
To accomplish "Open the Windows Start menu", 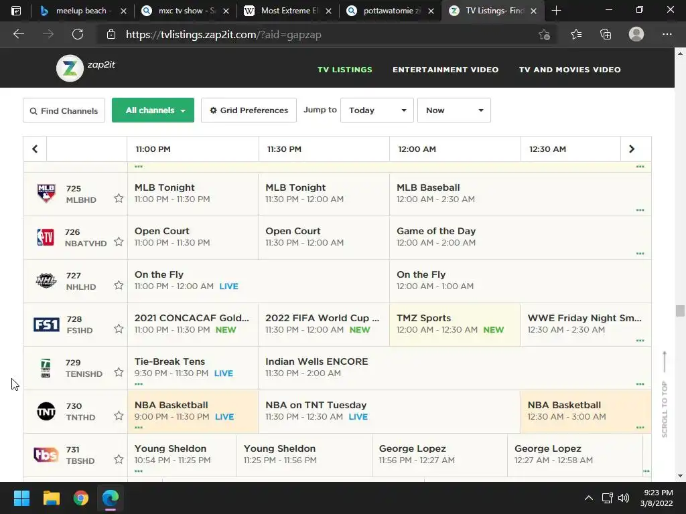I will (21, 498).
